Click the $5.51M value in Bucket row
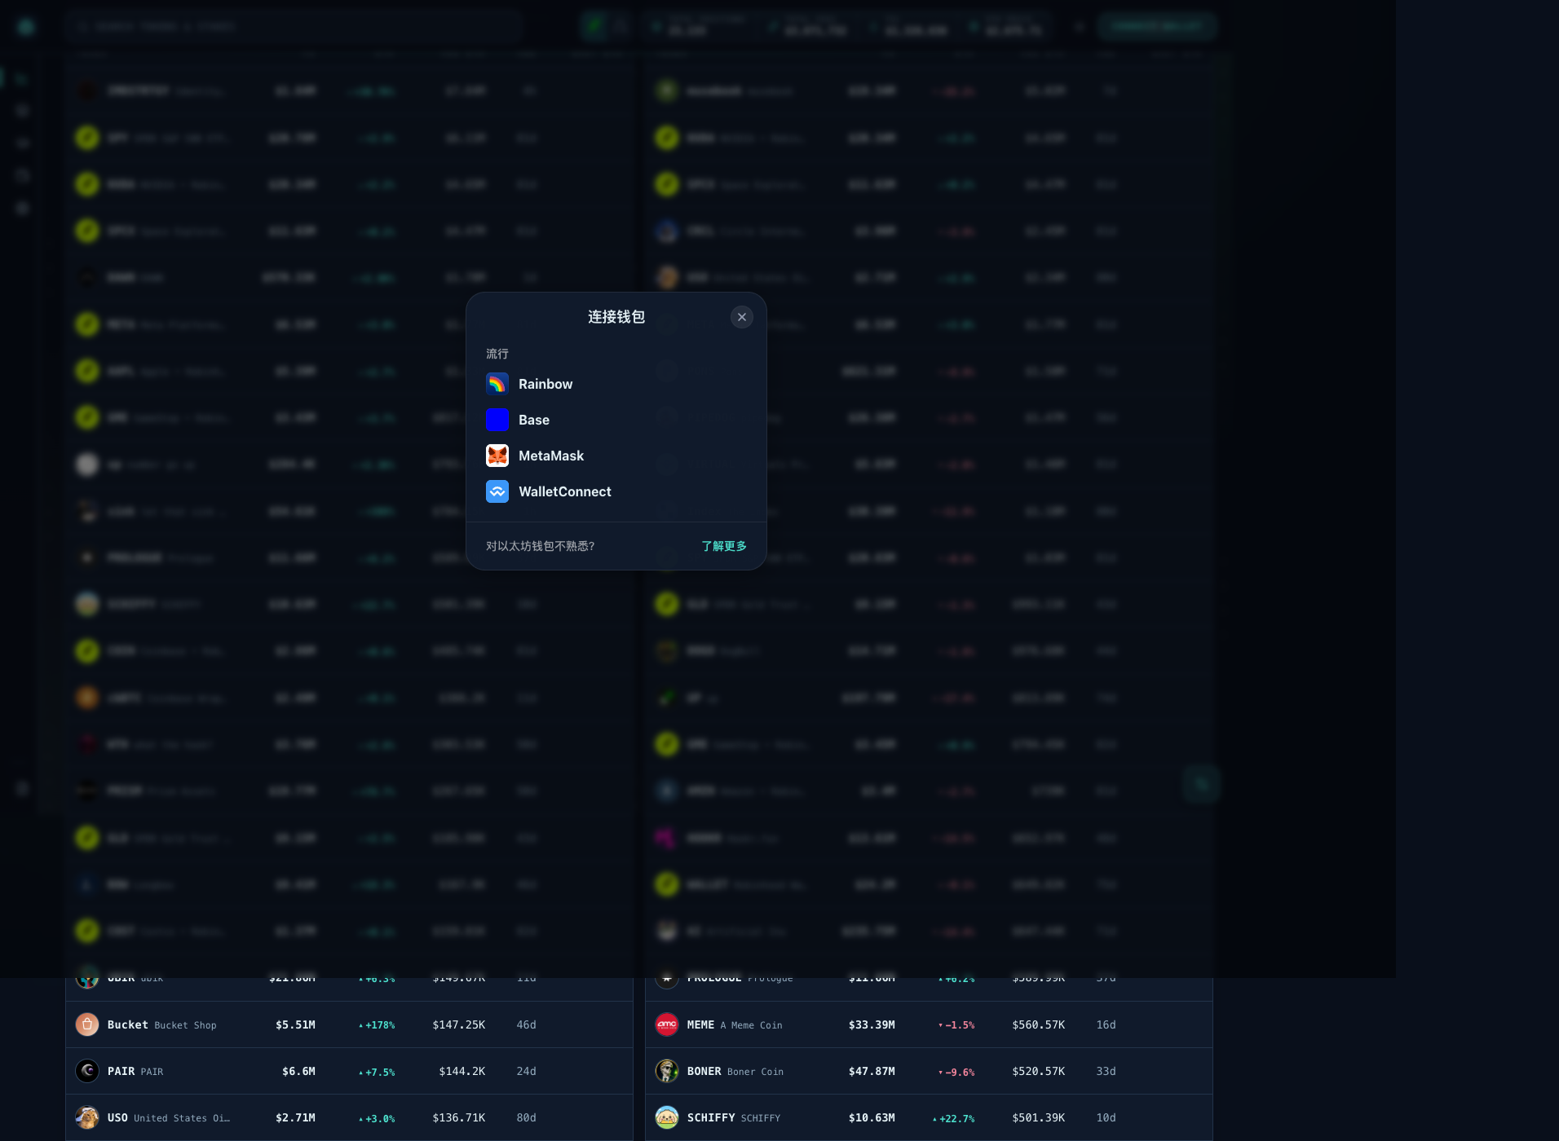The height and width of the screenshot is (1141, 1559). [x=295, y=1025]
